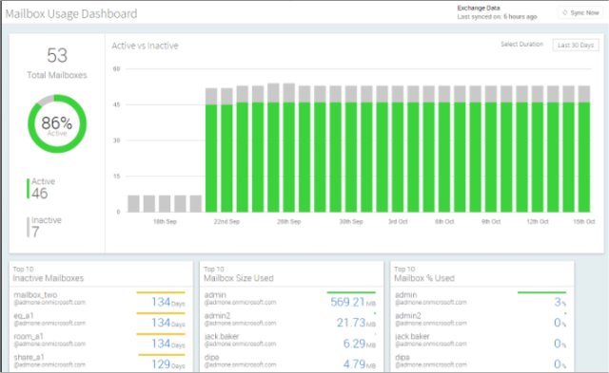Click admin's 569.21 MB size value
This screenshot has height=373, width=609.
[353, 302]
